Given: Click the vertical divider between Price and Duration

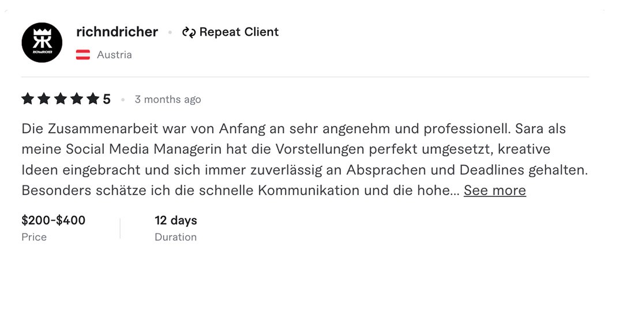Looking at the screenshot, I should [120, 228].
